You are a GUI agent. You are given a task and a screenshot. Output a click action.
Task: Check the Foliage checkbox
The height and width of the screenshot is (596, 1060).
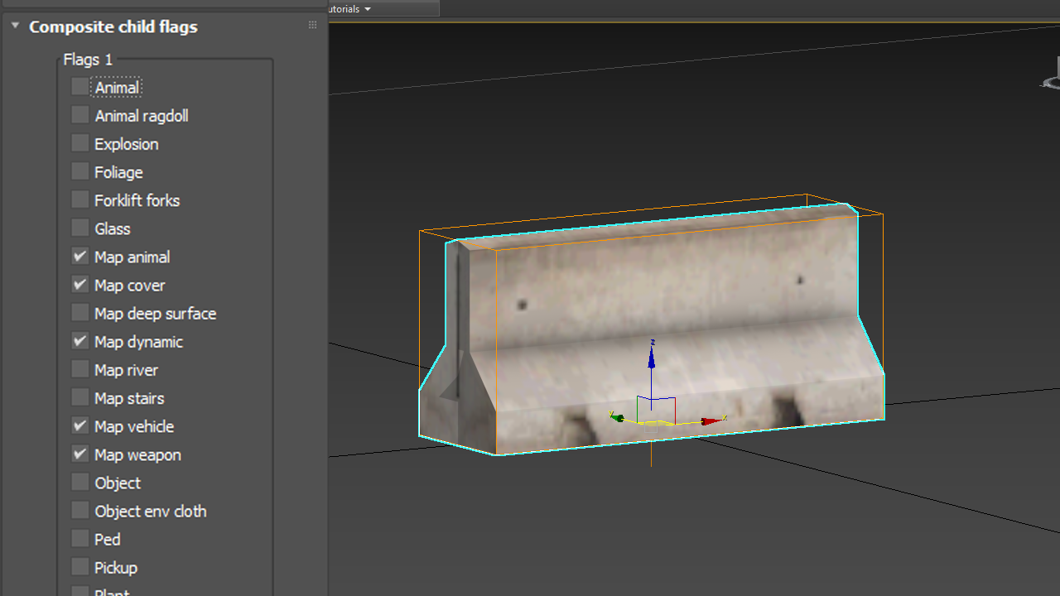click(x=79, y=171)
